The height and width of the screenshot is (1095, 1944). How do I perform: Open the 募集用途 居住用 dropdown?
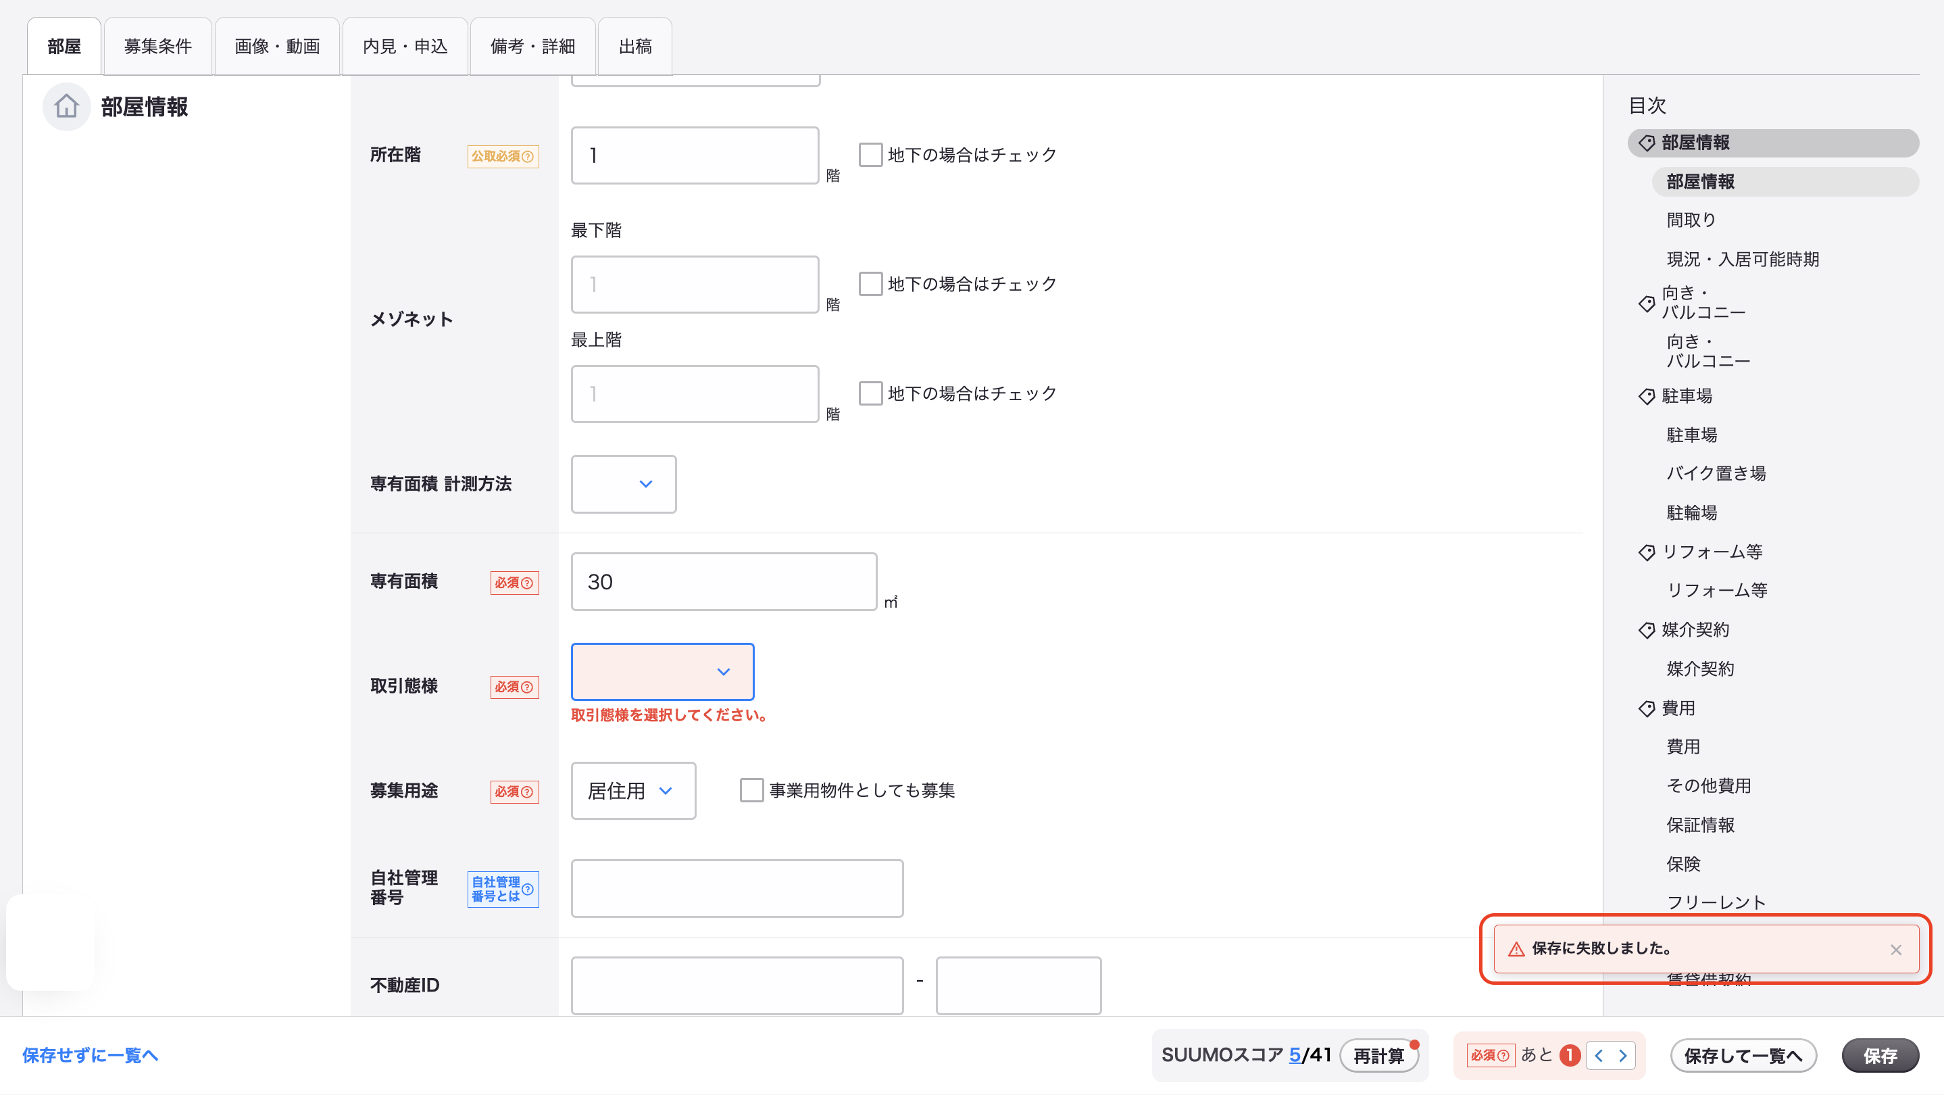633,791
